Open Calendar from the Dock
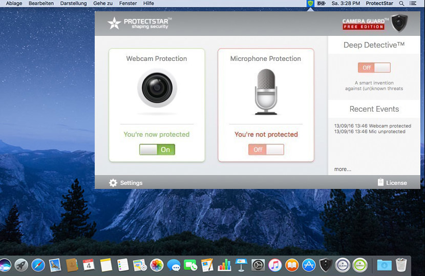Viewport: 425px width, 276px height. click(x=89, y=265)
